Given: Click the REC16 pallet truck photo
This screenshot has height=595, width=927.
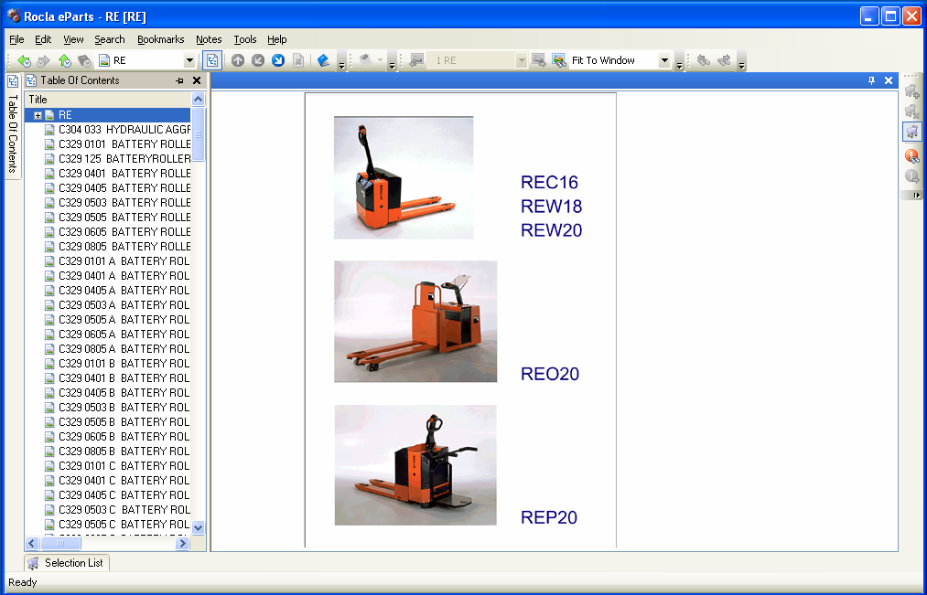Looking at the screenshot, I should point(404,177).
